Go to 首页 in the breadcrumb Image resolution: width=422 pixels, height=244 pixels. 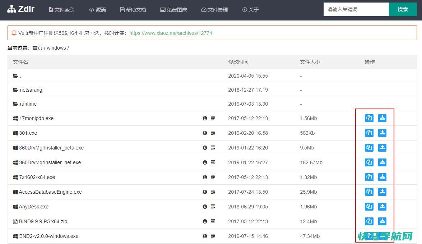38,48
